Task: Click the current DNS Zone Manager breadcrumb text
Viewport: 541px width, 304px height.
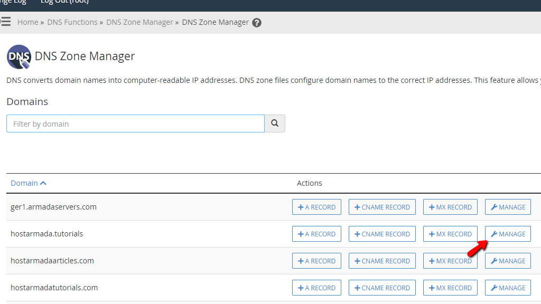Action: [216, 22]
